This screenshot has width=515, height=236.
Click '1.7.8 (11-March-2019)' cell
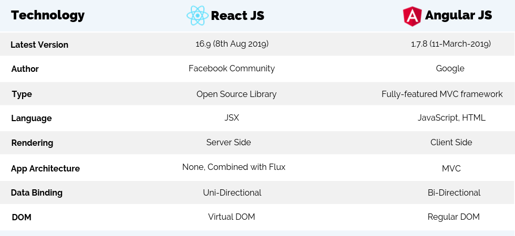point(451,44)
